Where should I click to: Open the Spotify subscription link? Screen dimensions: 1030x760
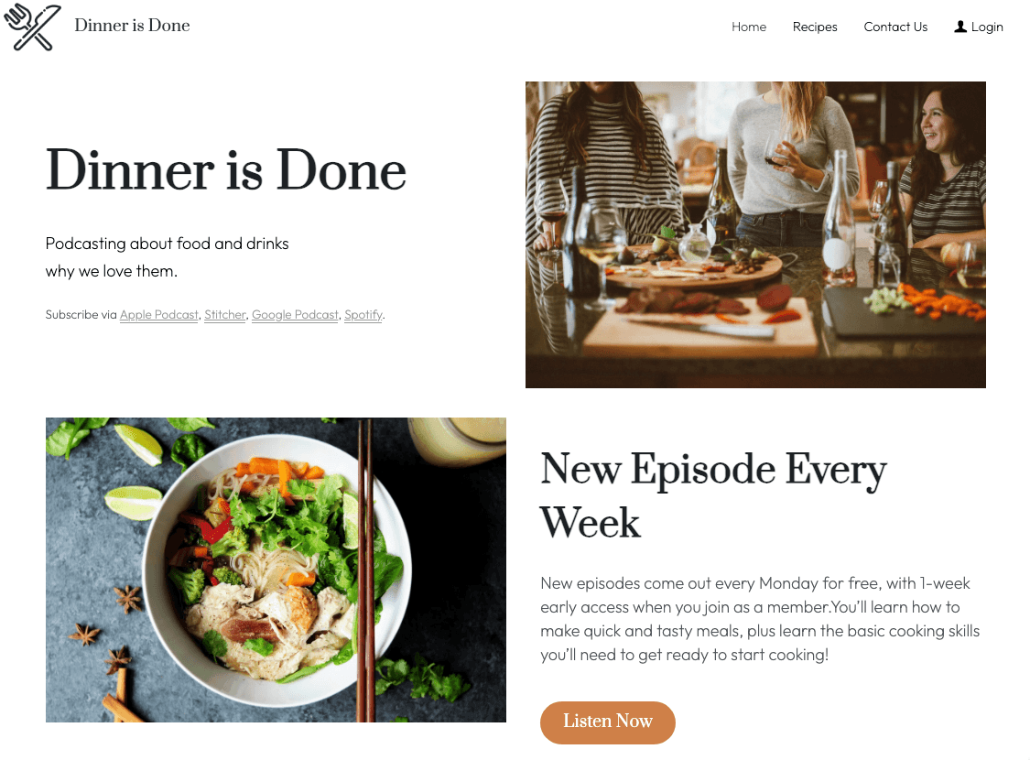[x=363, y=315]
